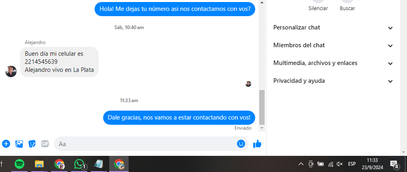Click the chat scrollbar down arrow

[262, 128]
